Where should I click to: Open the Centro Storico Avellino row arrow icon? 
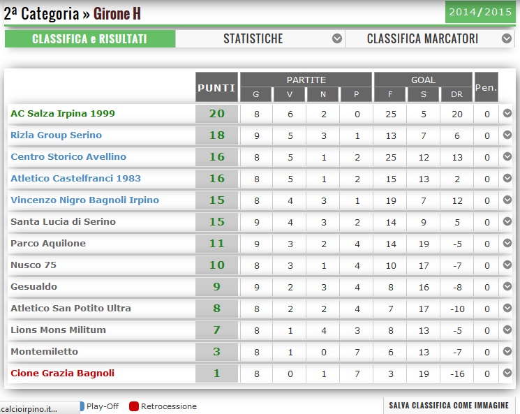coord(507,157)
